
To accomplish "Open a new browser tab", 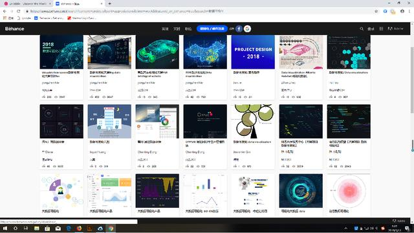I will pyautogui.click(x=109, y=4).
